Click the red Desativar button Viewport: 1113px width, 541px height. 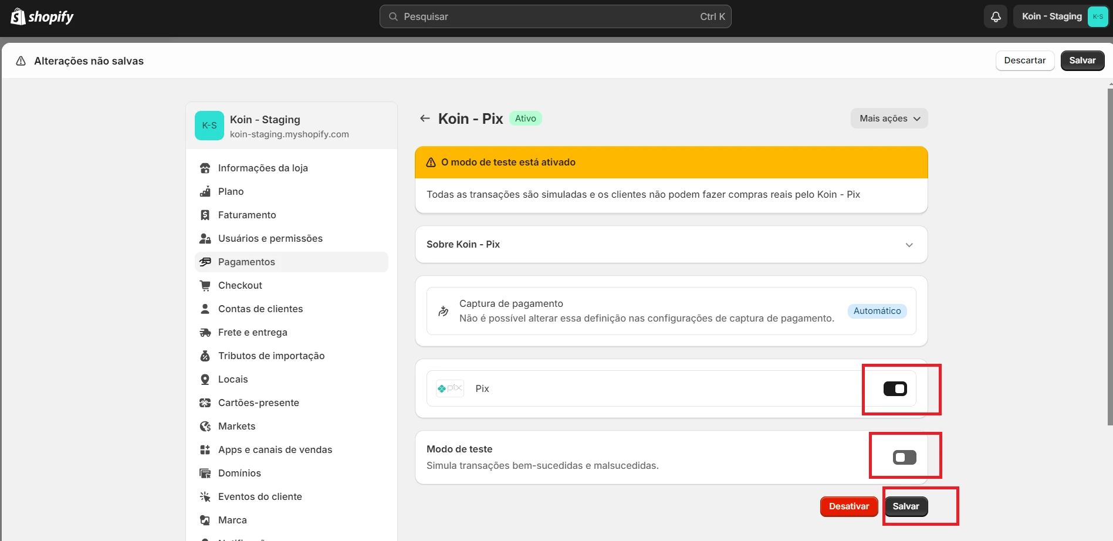849,506
